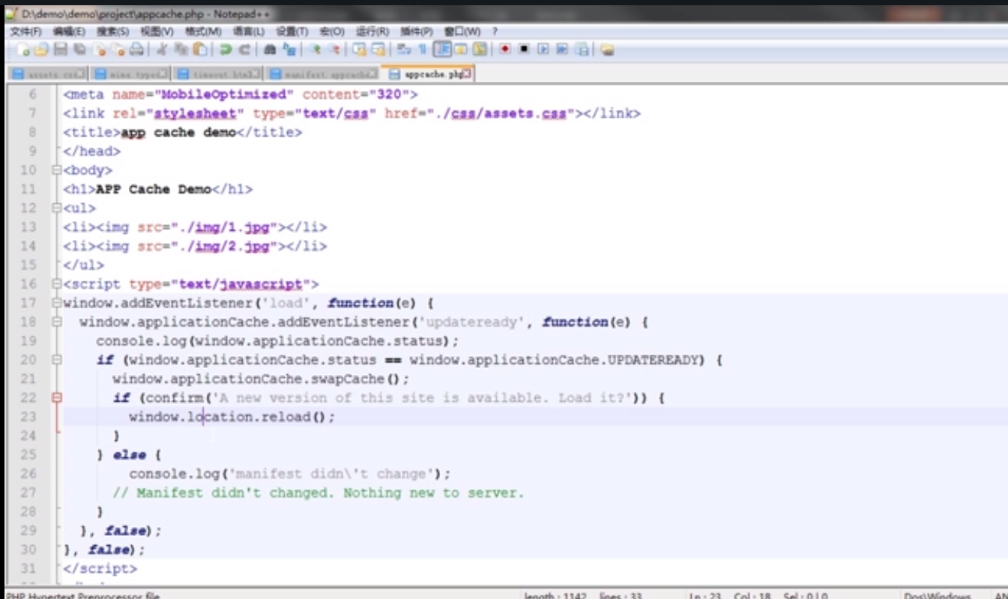
Task: Collapse the if block fold at line 20
Action: click(x=57, y=360)
